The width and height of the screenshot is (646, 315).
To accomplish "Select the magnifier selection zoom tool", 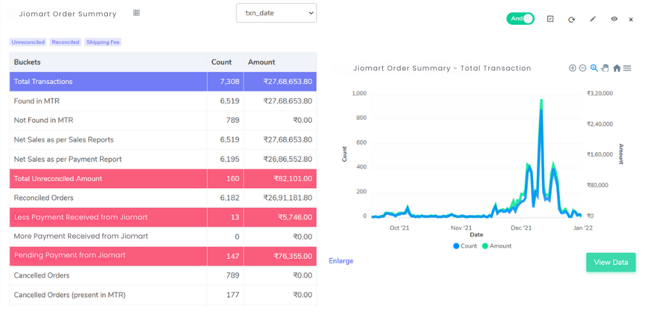I will point(594,68).
